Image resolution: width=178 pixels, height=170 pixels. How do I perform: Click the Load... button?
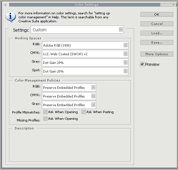157,33
